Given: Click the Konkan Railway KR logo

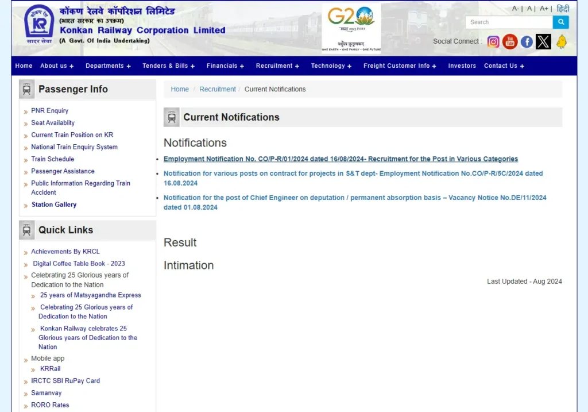Looking at the screenshot, I should pyautogui.click(x=39, y=25).
